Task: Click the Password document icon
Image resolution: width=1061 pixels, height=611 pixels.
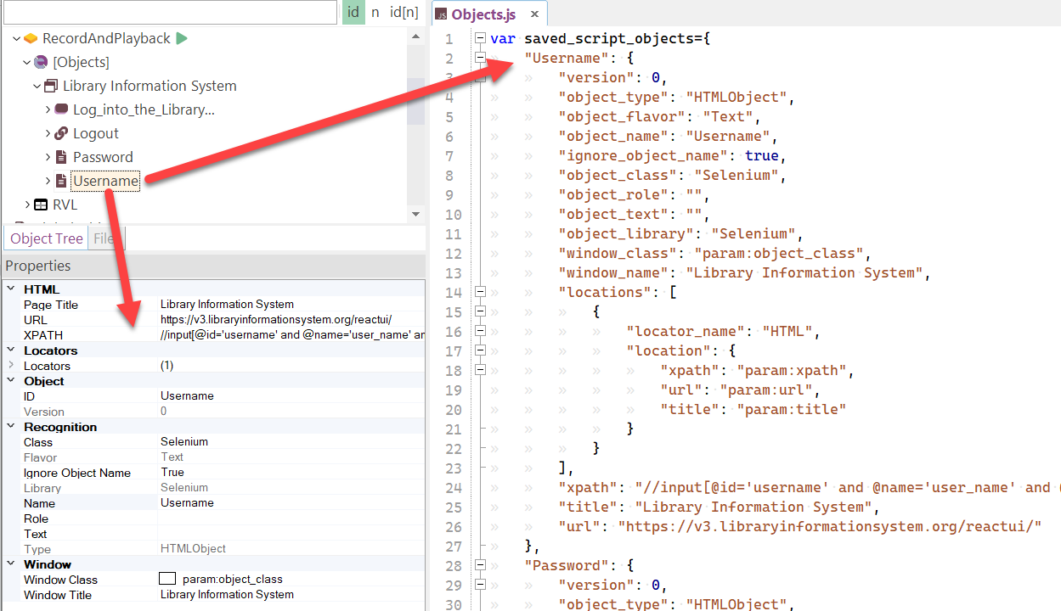Action: pyautogui.click(x=61, y=157)
